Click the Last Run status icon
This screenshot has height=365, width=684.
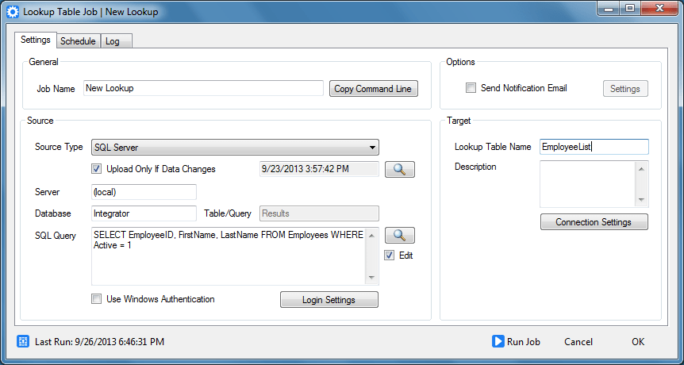pyautogui.click(x=23, y=341)
